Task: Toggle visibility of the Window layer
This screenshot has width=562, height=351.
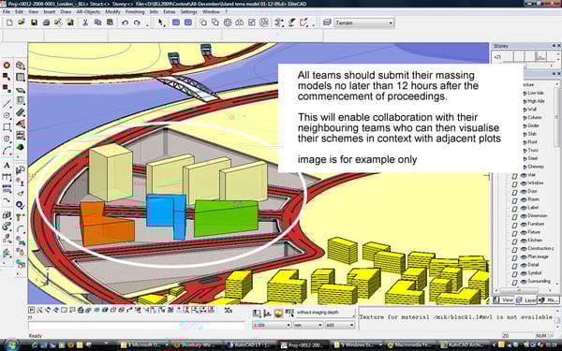Action: [x=524, y=183]
